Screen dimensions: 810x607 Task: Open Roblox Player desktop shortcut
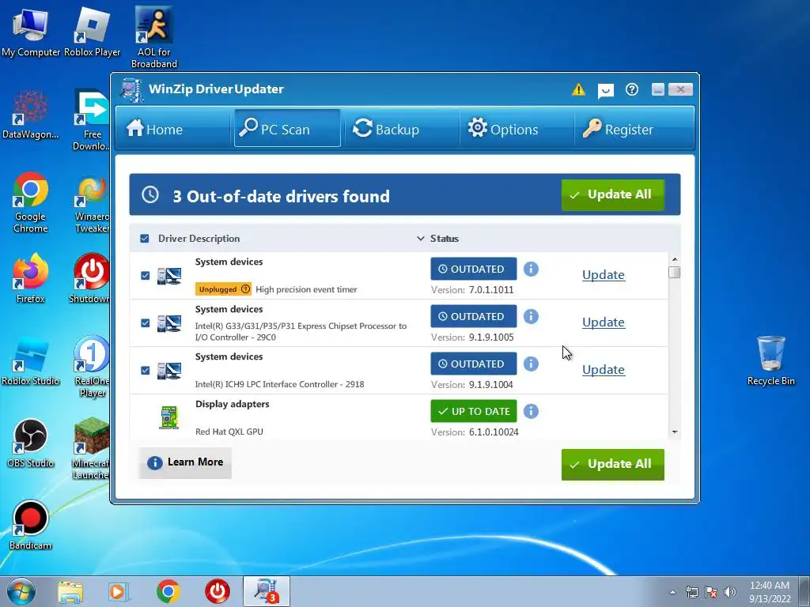92,31
